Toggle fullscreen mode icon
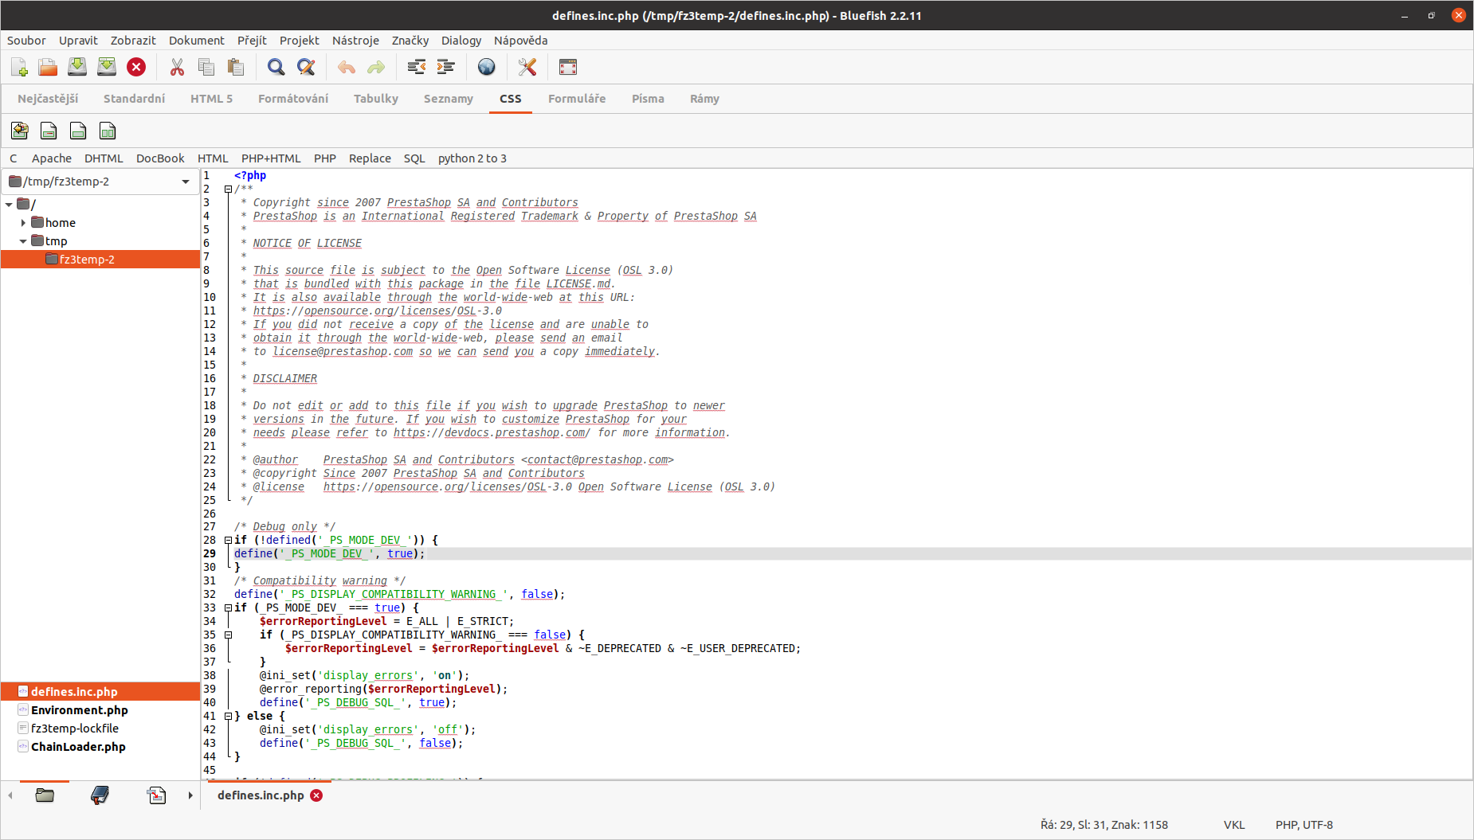This screenshot has width=1474, height=840. pos(567,68)
